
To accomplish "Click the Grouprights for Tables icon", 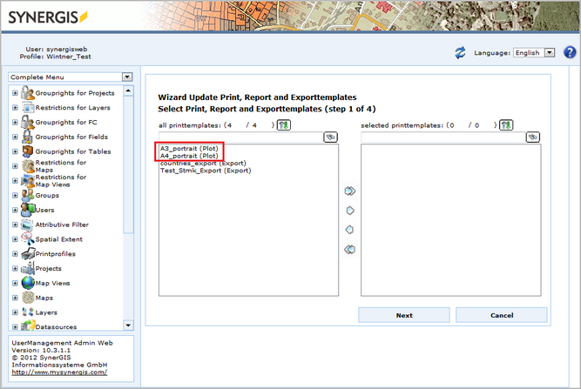I will click(28, 151).
